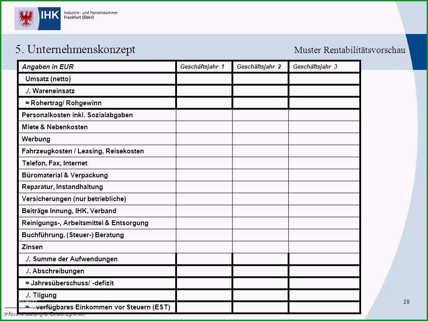Viewport: 428px width, 321px height.
Task: Click the 'Werbung' row label
Action: (x=36, y=139)
